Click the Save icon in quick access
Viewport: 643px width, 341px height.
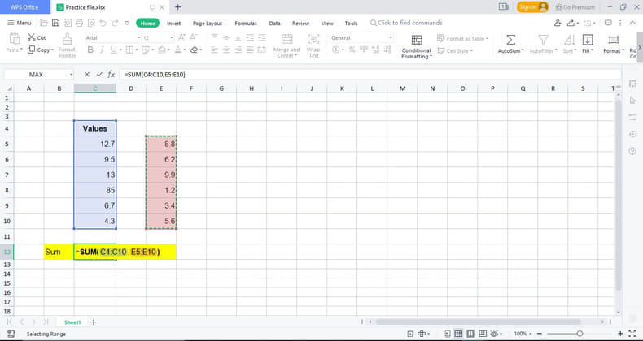(x=56, y=24)
